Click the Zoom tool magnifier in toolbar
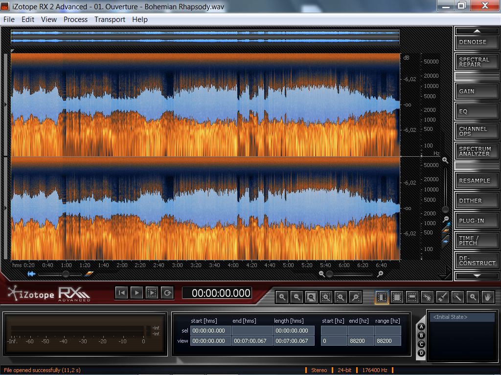Image resolution: width=501 pixels, height=375 pixels. pos(473,296)
